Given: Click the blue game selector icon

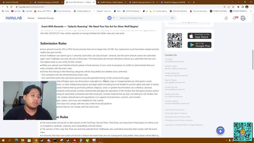Looking at the screenshot, I should (x=110, y=18).
